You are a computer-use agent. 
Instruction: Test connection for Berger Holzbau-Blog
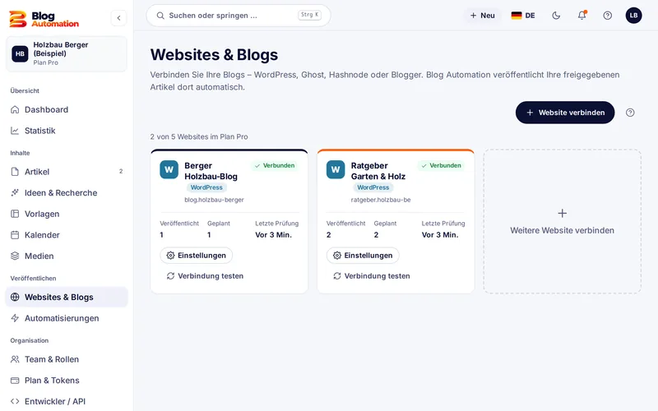(x=205, y=276)
